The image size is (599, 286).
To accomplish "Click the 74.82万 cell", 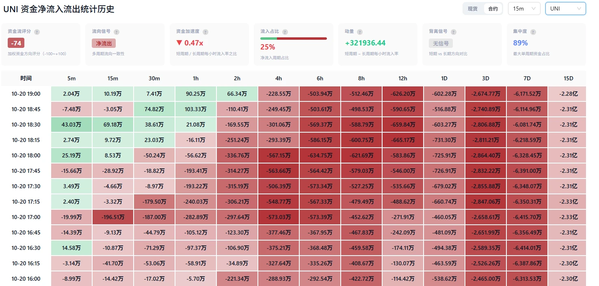I will click(x=154, y=109).
